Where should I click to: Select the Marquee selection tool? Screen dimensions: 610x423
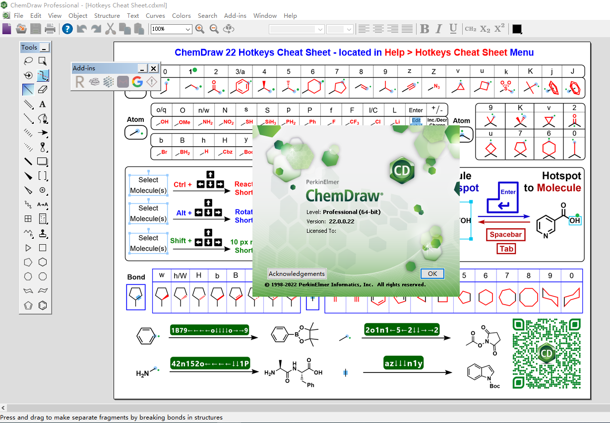[43, 61]
